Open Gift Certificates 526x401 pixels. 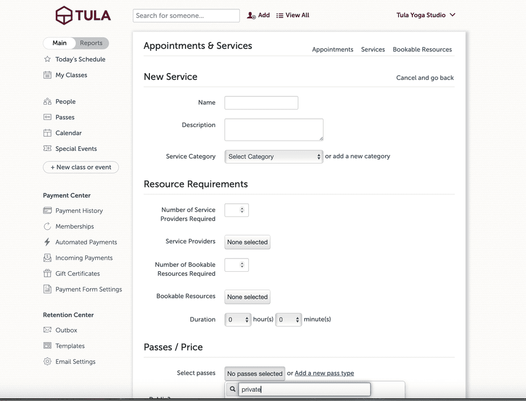[78, 273]
